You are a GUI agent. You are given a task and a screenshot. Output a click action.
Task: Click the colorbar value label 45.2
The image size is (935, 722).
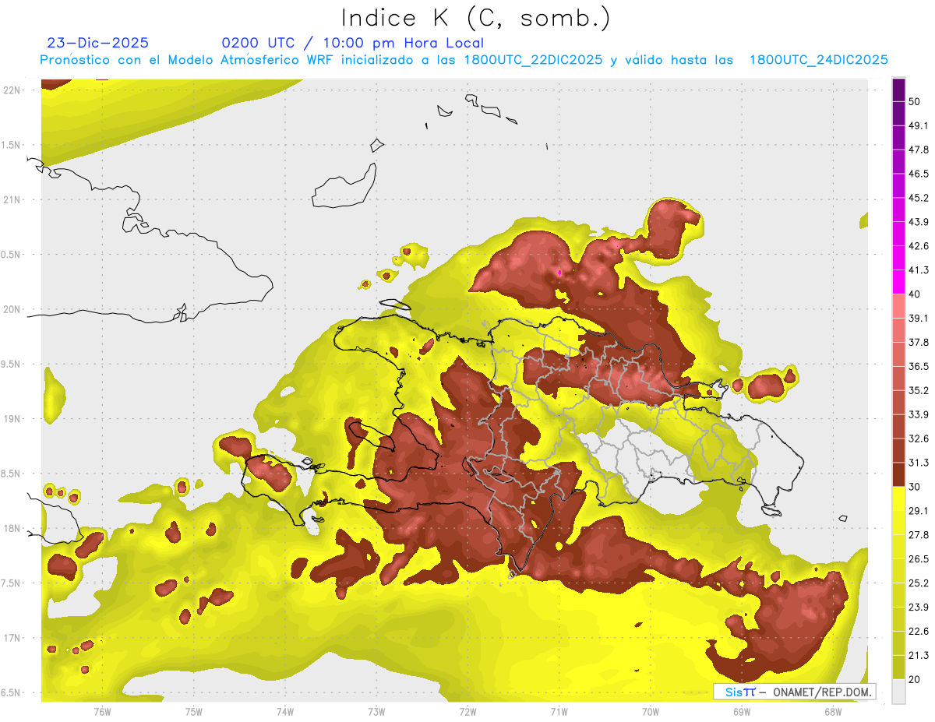919,198
